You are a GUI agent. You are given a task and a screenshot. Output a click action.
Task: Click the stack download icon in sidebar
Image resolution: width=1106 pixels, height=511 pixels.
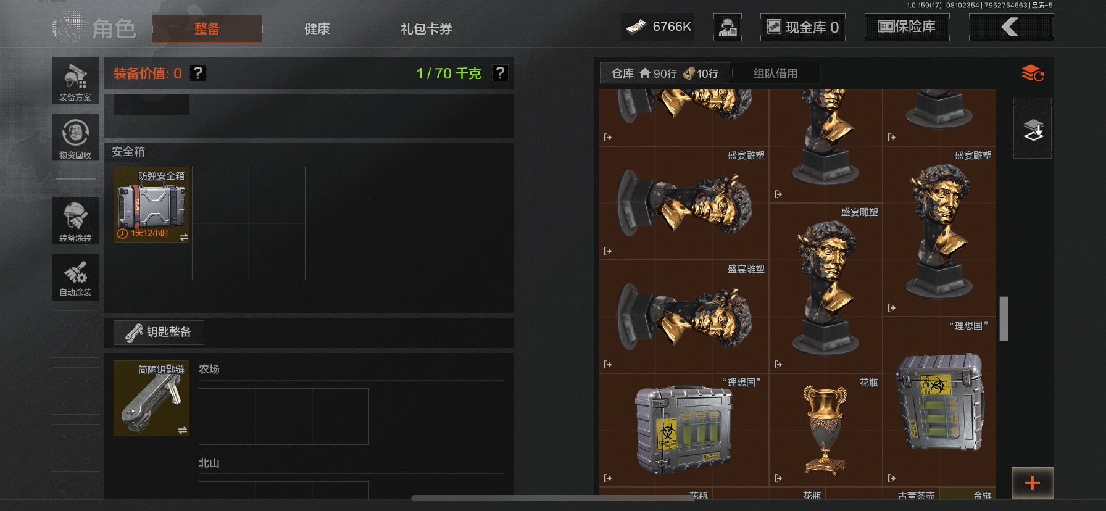[x=1033, y=130]
